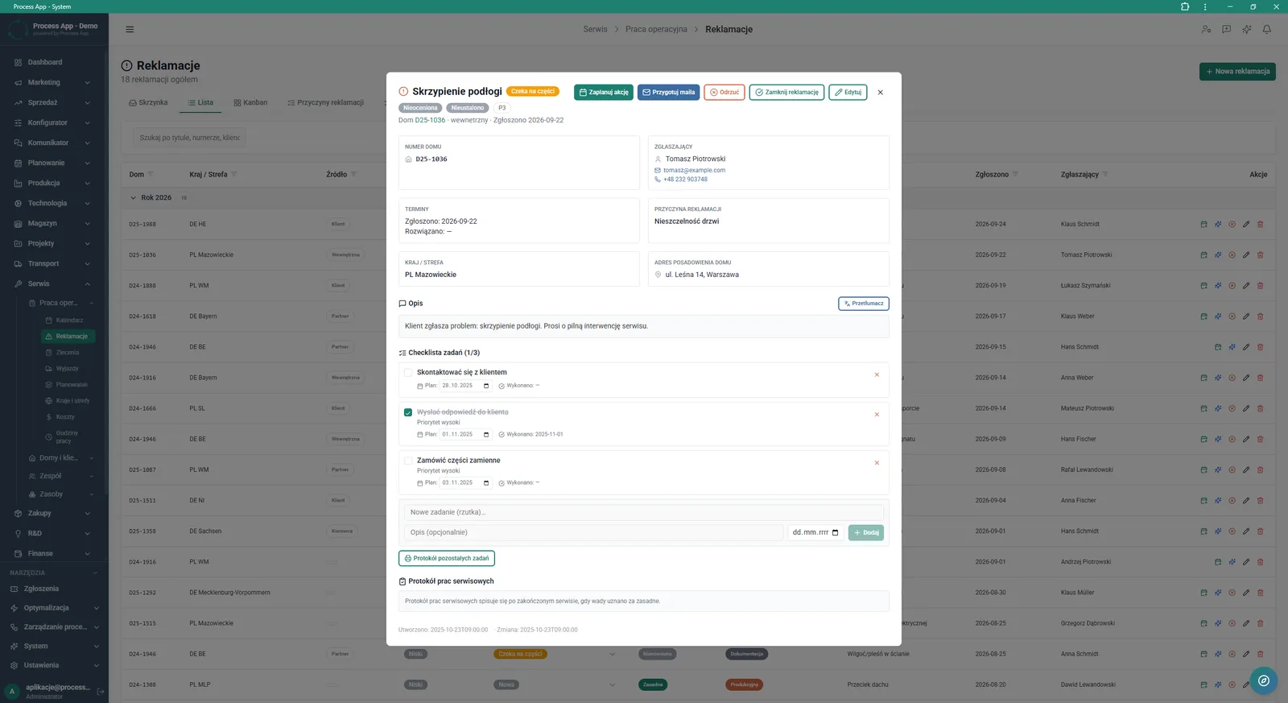1288x703 pixels.
Task: Open the D25-1036 house link
Action: coord(430,120)
